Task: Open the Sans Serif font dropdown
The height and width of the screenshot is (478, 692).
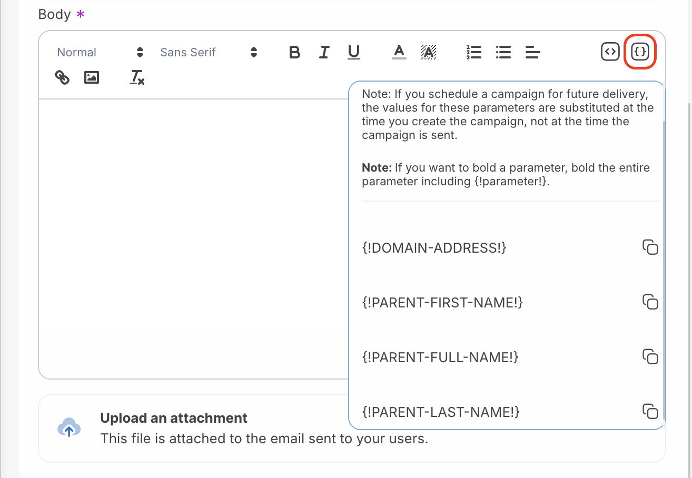Action: pyautogui.click(x=209, y=52)
